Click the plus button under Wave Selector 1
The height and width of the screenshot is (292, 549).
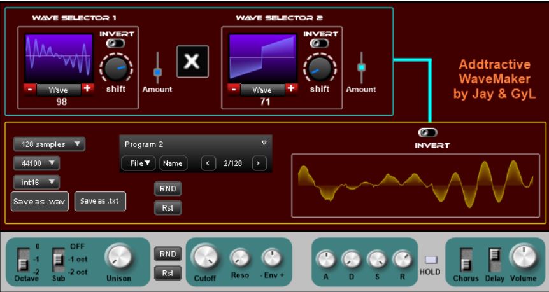[x=87, y=89]
